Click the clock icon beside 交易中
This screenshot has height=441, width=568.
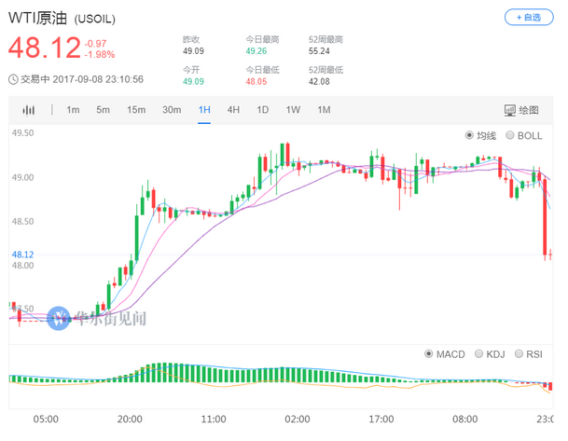[12, 78]
